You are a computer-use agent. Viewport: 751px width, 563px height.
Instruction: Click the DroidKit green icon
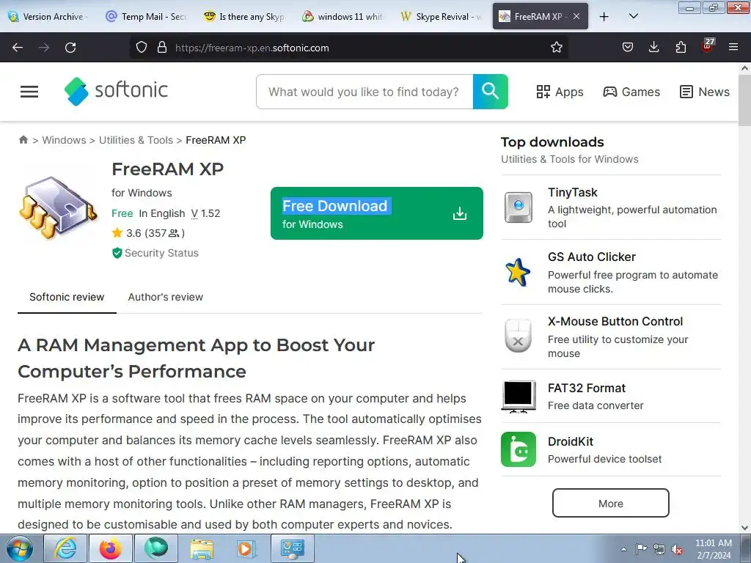pyautogui.click(x=519, y=449)
